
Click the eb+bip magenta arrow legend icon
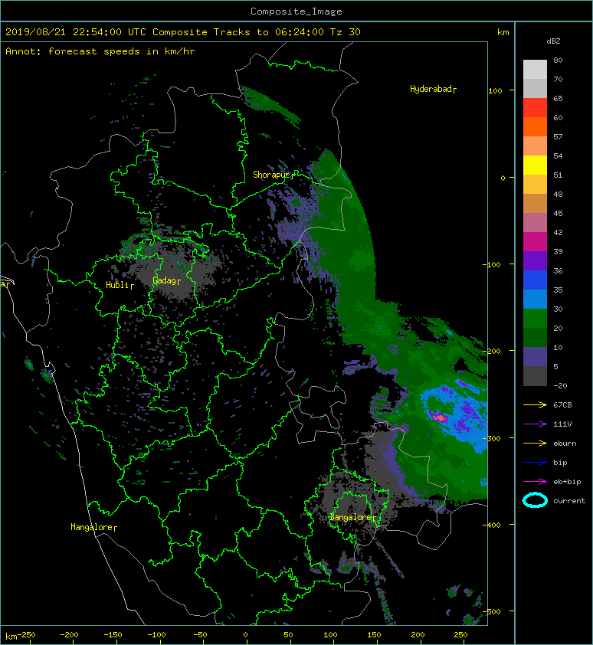point(535,481)
